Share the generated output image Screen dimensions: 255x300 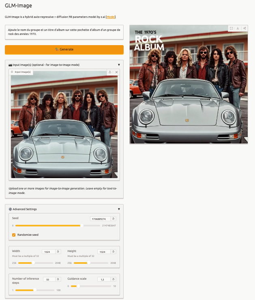244,28
